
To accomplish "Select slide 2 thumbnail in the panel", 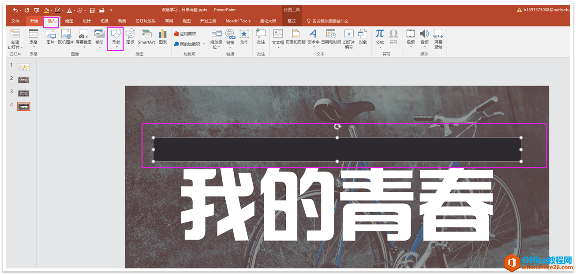I will (x=23, y=80).
